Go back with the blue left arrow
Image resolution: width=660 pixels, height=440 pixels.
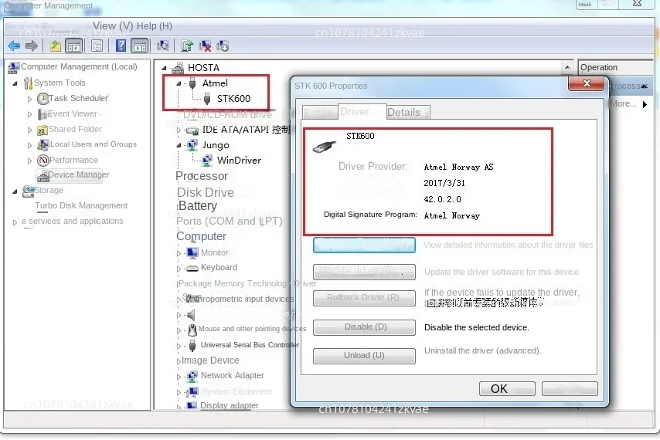(x=14, y=46)
